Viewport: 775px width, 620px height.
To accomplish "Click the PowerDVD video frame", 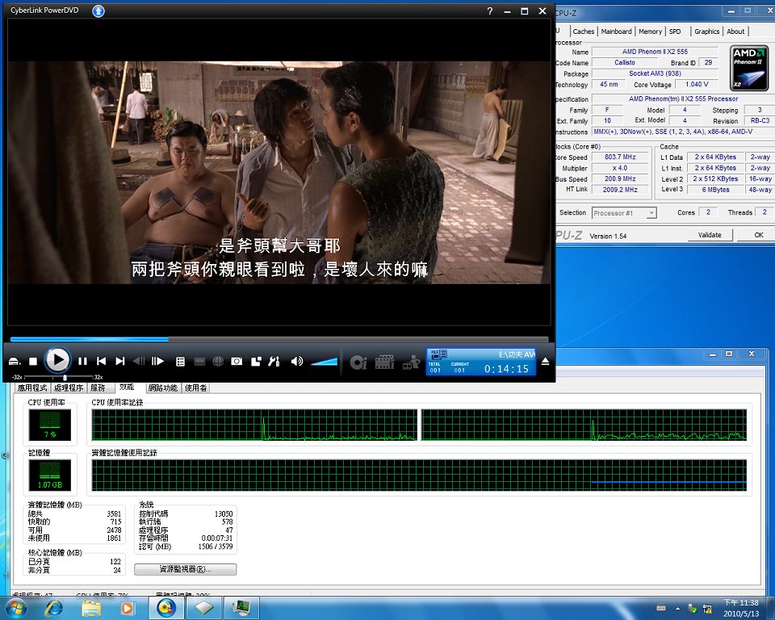I will [x=279, y=172].
